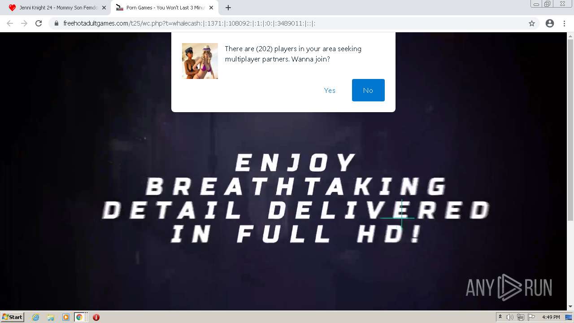Click the No button in the popup
Viewport: 574px width, 323px height.
(368, 90)
